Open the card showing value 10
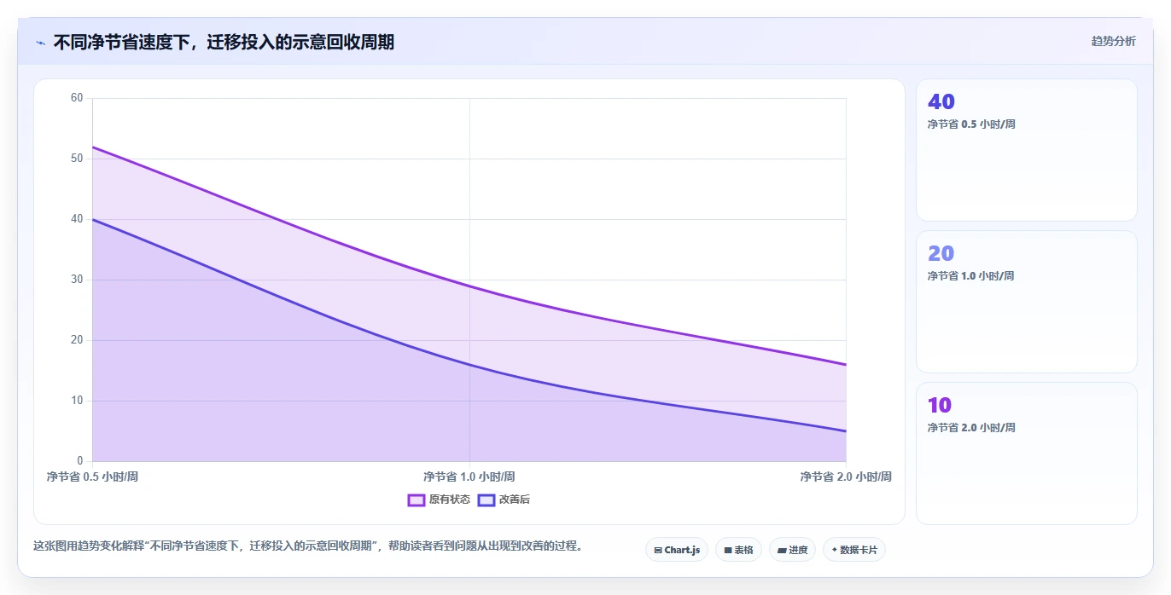Image resolution: width=1171 pixels, height=595 pixels. point(1027,453)
